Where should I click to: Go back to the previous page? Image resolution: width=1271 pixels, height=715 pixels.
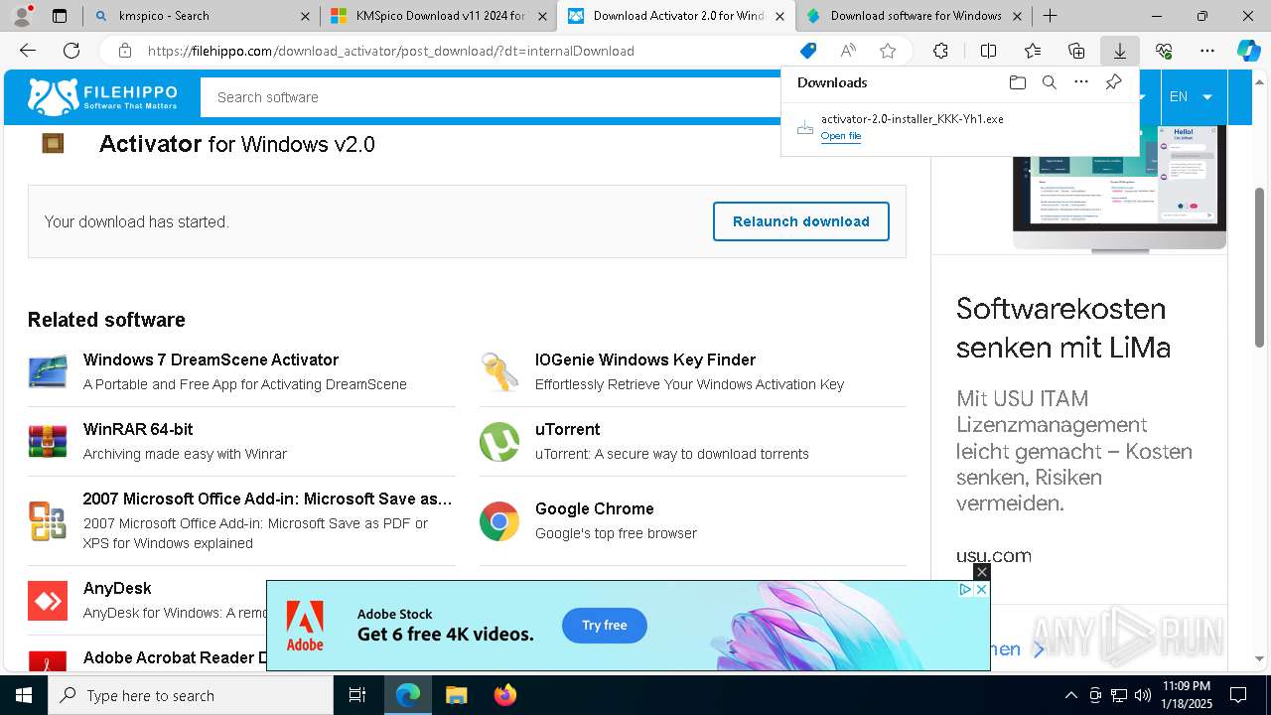coord(28,51)
